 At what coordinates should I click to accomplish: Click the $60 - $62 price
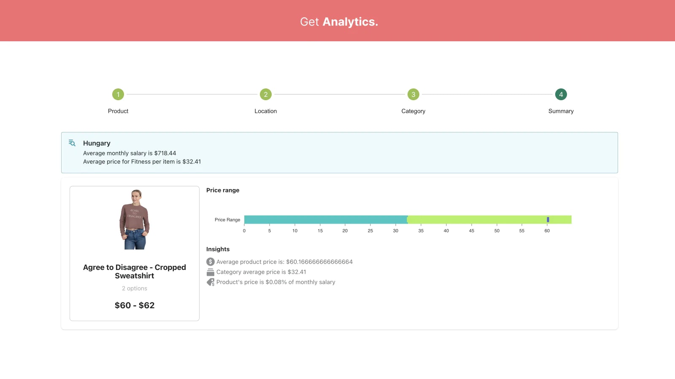click(135, 305)
